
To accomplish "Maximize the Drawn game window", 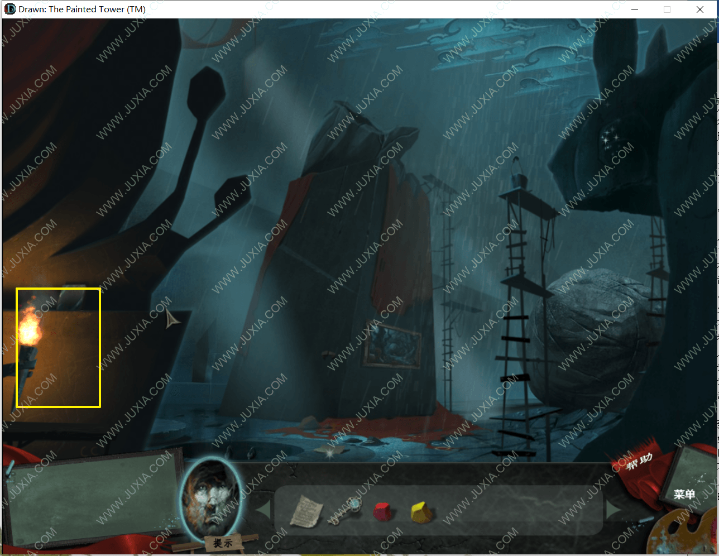I will (x=667, y=9).
